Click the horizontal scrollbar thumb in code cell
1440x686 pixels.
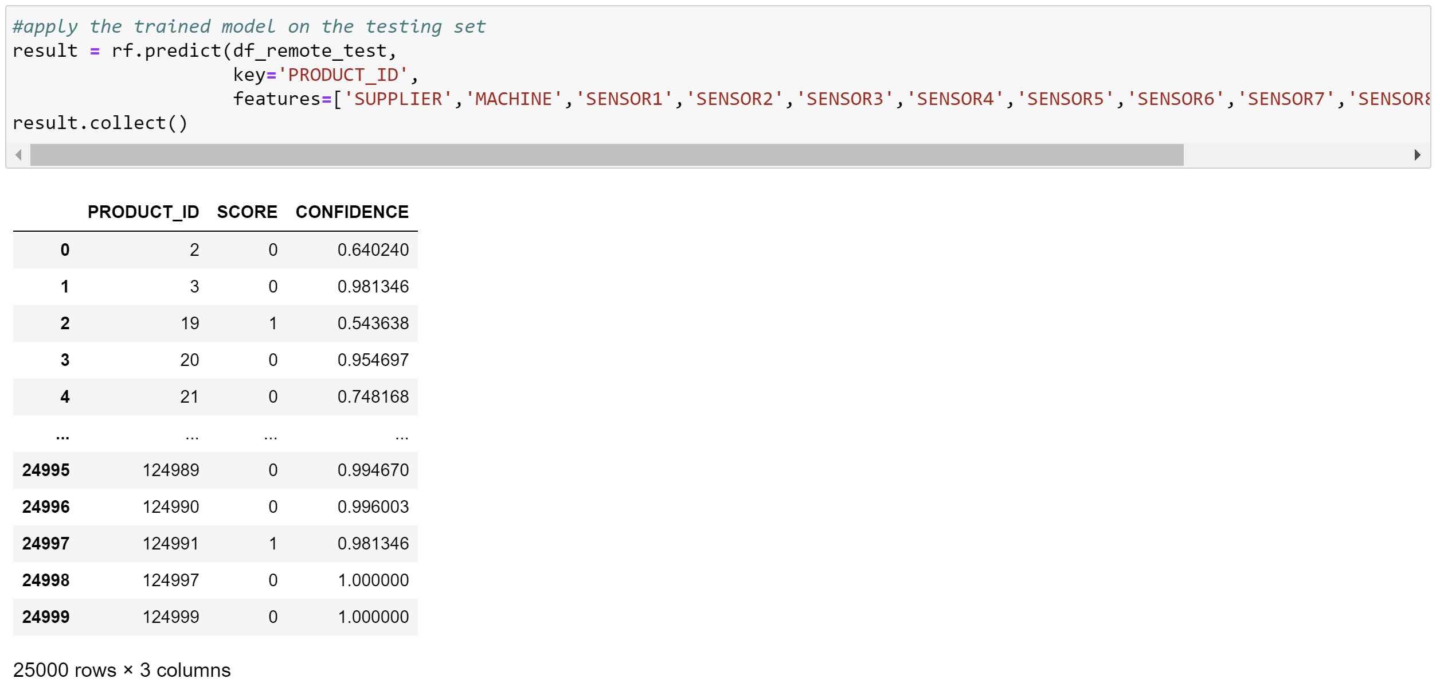(x=606, y=155)
